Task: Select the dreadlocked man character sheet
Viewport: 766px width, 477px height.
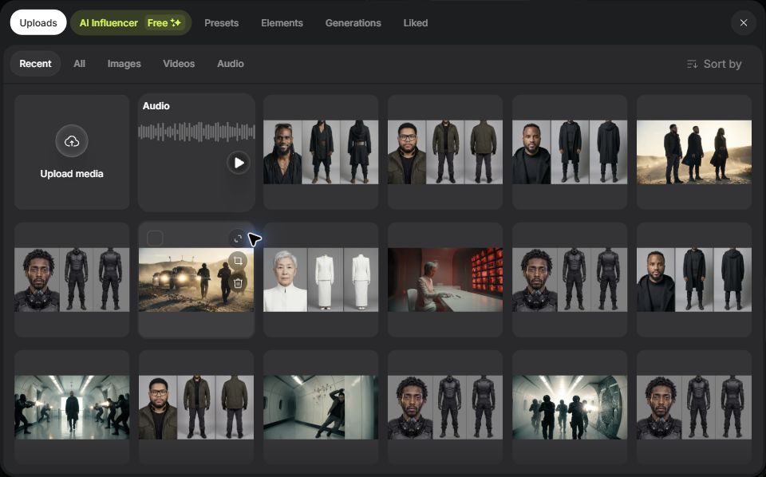Action: 321,152
